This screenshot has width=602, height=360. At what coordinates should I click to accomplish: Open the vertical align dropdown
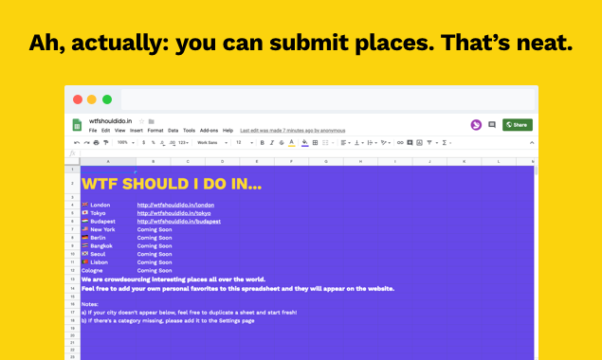[x=358, y=143]
